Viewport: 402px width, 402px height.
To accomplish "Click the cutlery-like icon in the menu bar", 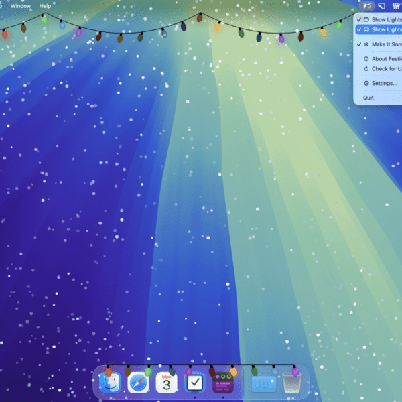I will coord(397,6).
